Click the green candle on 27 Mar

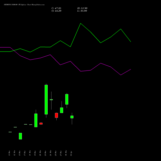(x=62, y=110)
